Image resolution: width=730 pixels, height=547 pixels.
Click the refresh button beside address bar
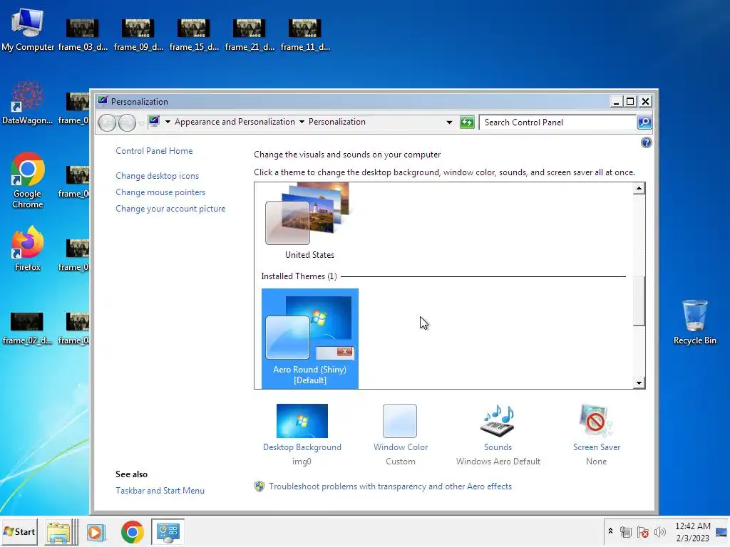point(467,123)
